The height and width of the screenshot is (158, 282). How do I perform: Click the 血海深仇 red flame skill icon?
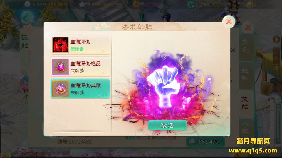[x=61, y=45]
